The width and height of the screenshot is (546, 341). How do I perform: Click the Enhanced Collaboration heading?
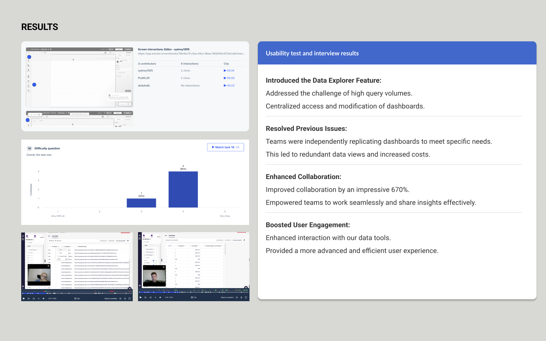pos(303,177)
